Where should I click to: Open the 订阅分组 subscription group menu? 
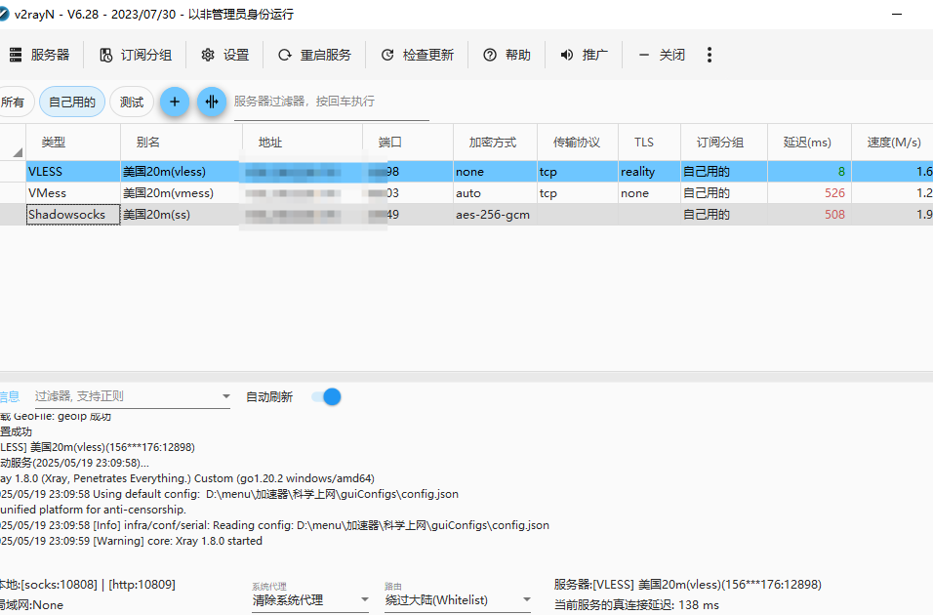pyautogui.click(x=136, y=56)
